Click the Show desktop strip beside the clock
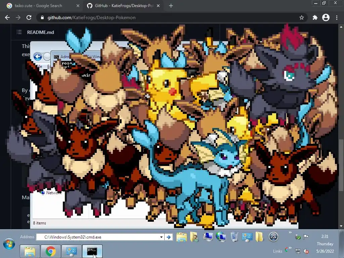This screenshot has width=344, height=258. pyautogui.click(x=342, y=244)
